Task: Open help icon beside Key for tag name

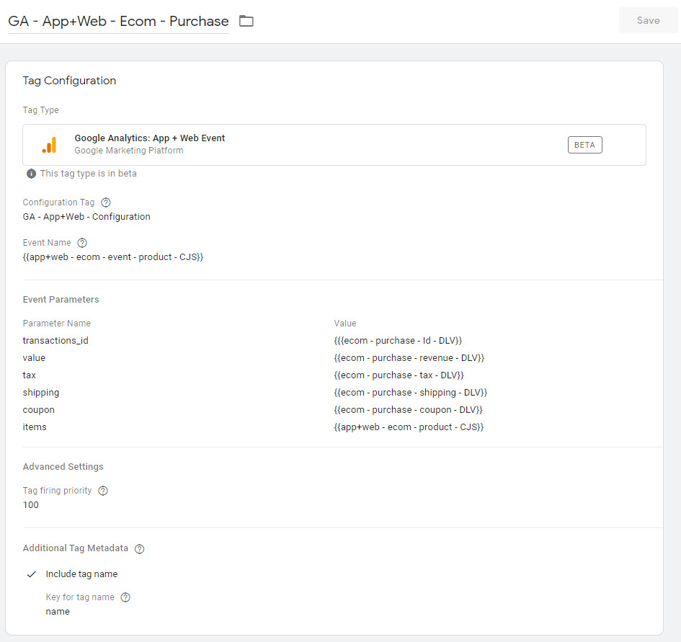Action: (x=125, y=597)
